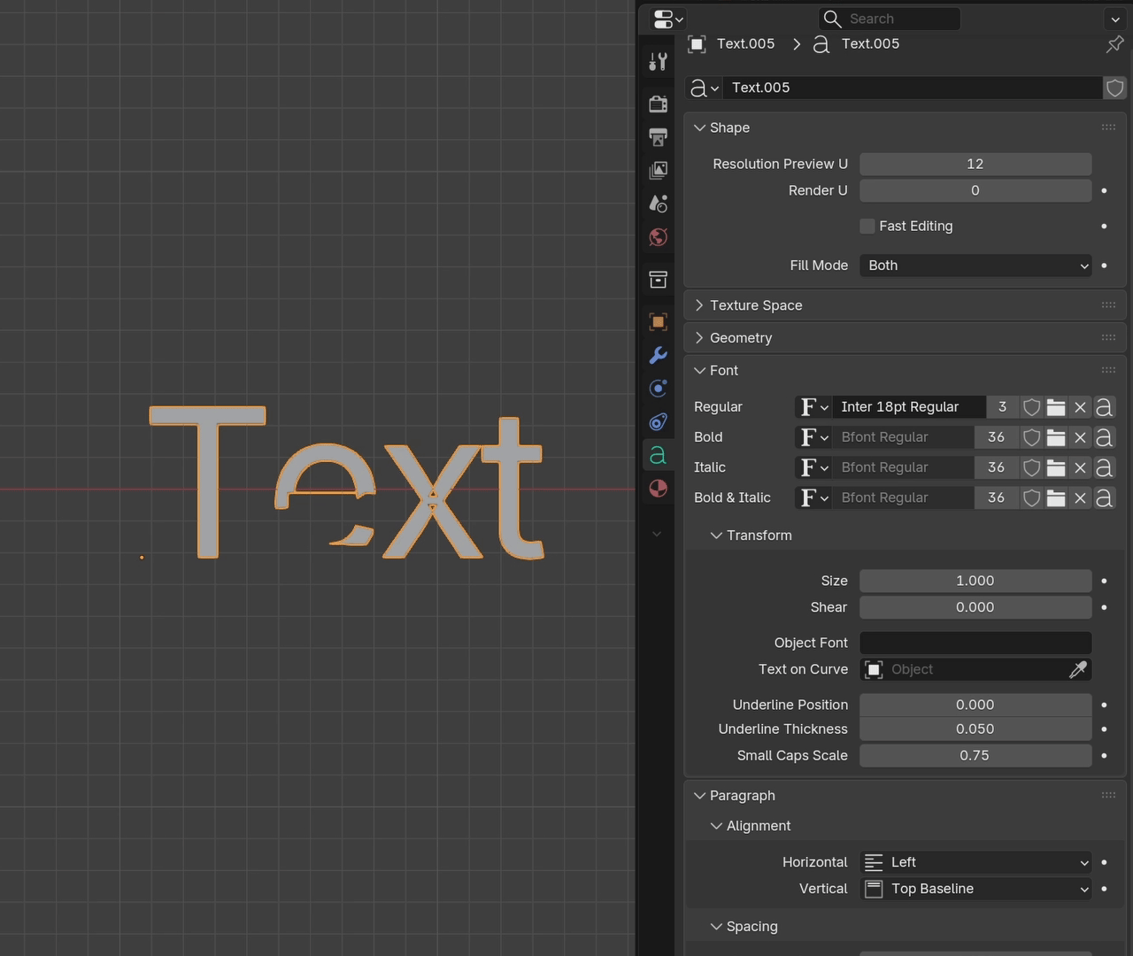Open the Tool properties tab

[658, 61]
